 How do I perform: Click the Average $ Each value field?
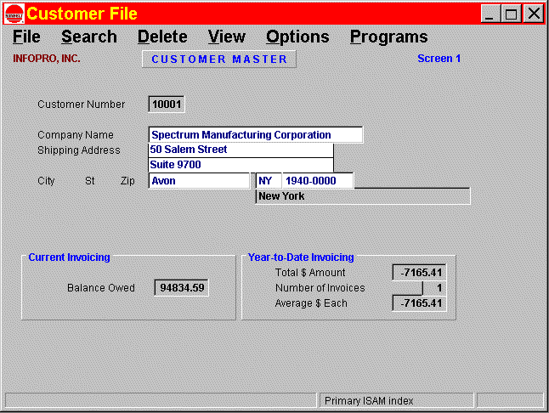tap(420, 303)
